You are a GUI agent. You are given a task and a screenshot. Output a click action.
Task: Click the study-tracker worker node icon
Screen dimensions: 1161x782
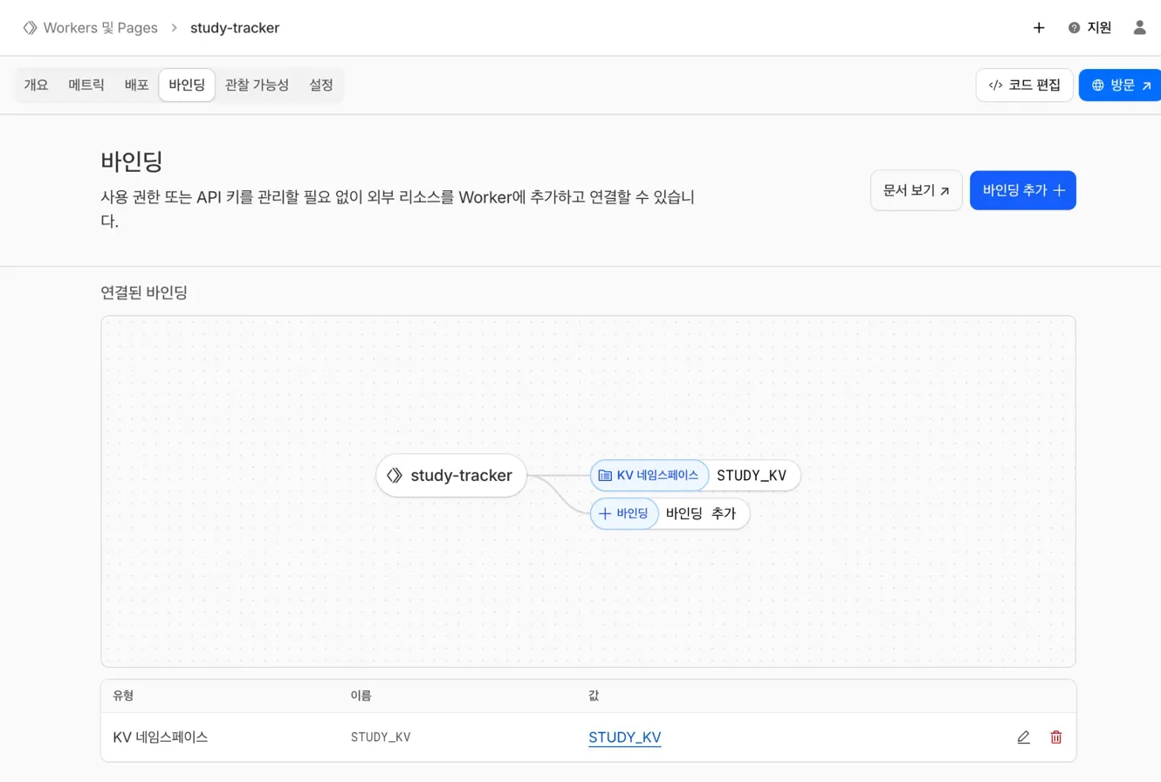395,476
